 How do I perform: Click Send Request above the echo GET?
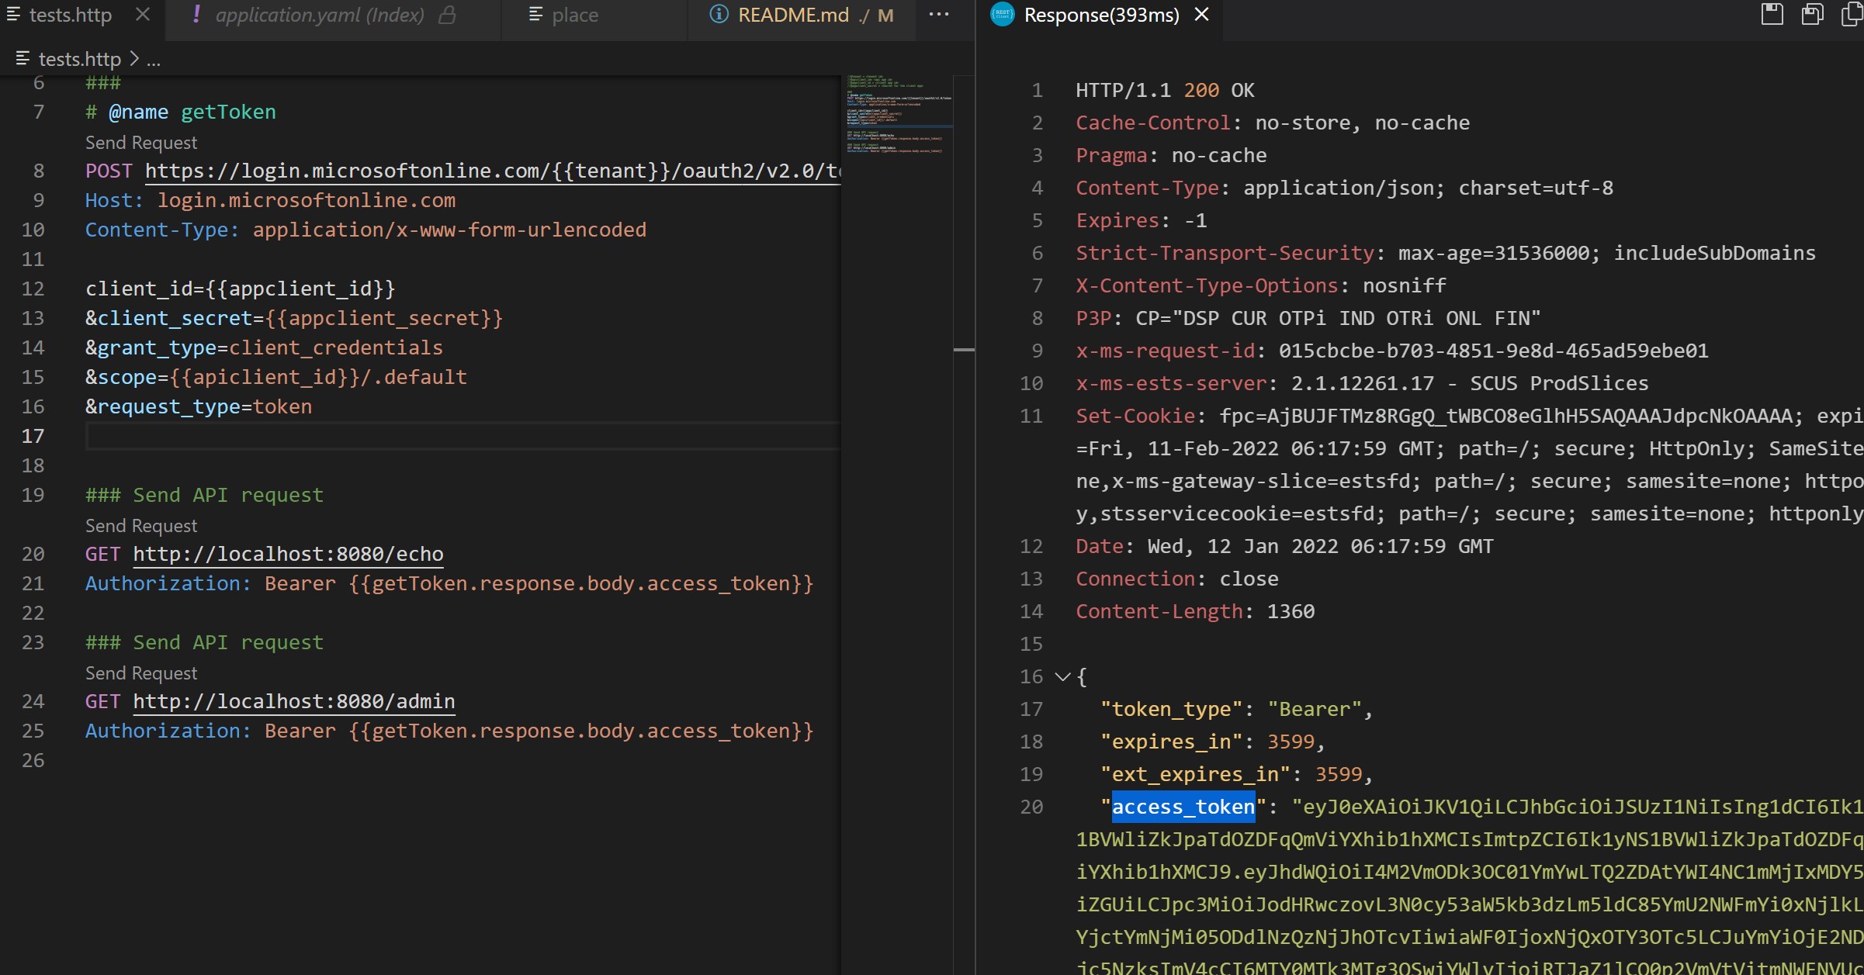(141, 526)
